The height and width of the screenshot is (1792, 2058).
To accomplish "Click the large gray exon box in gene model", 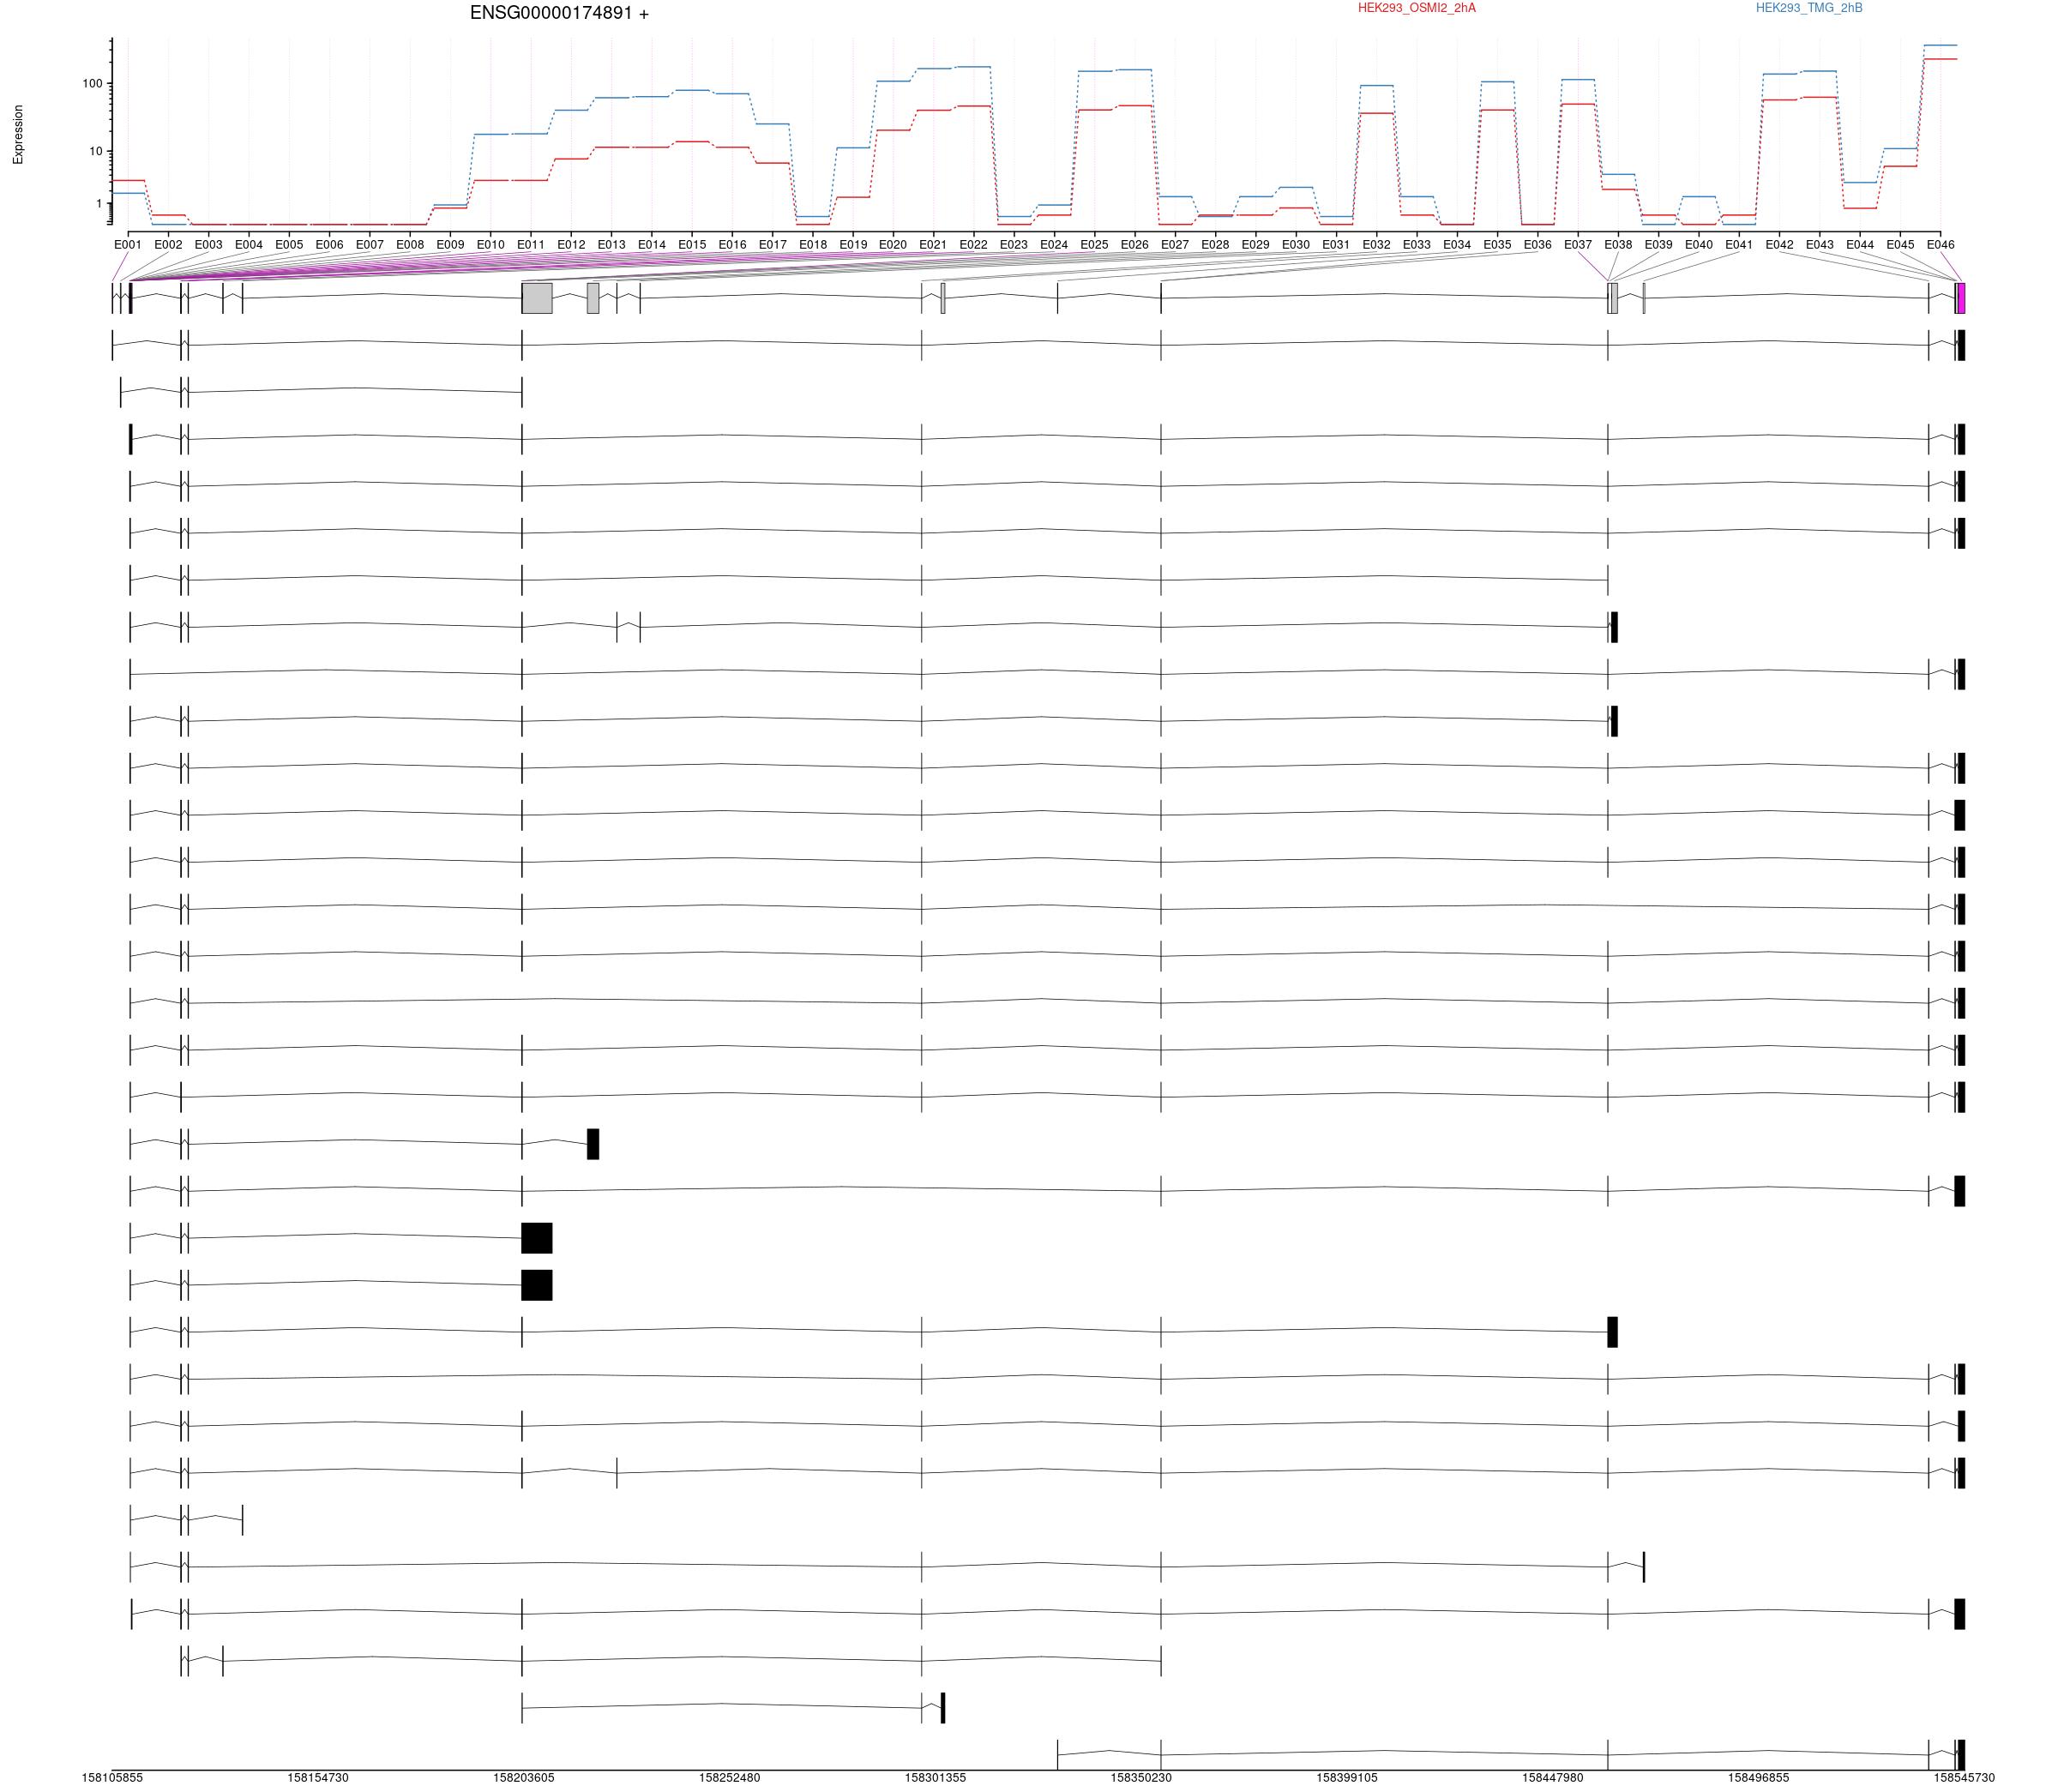I will pyautogui.click(x=537, y=298).
